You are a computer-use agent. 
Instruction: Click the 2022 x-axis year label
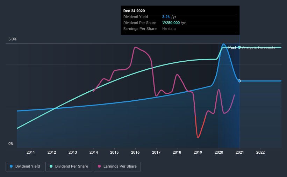(x=260, y=152)
